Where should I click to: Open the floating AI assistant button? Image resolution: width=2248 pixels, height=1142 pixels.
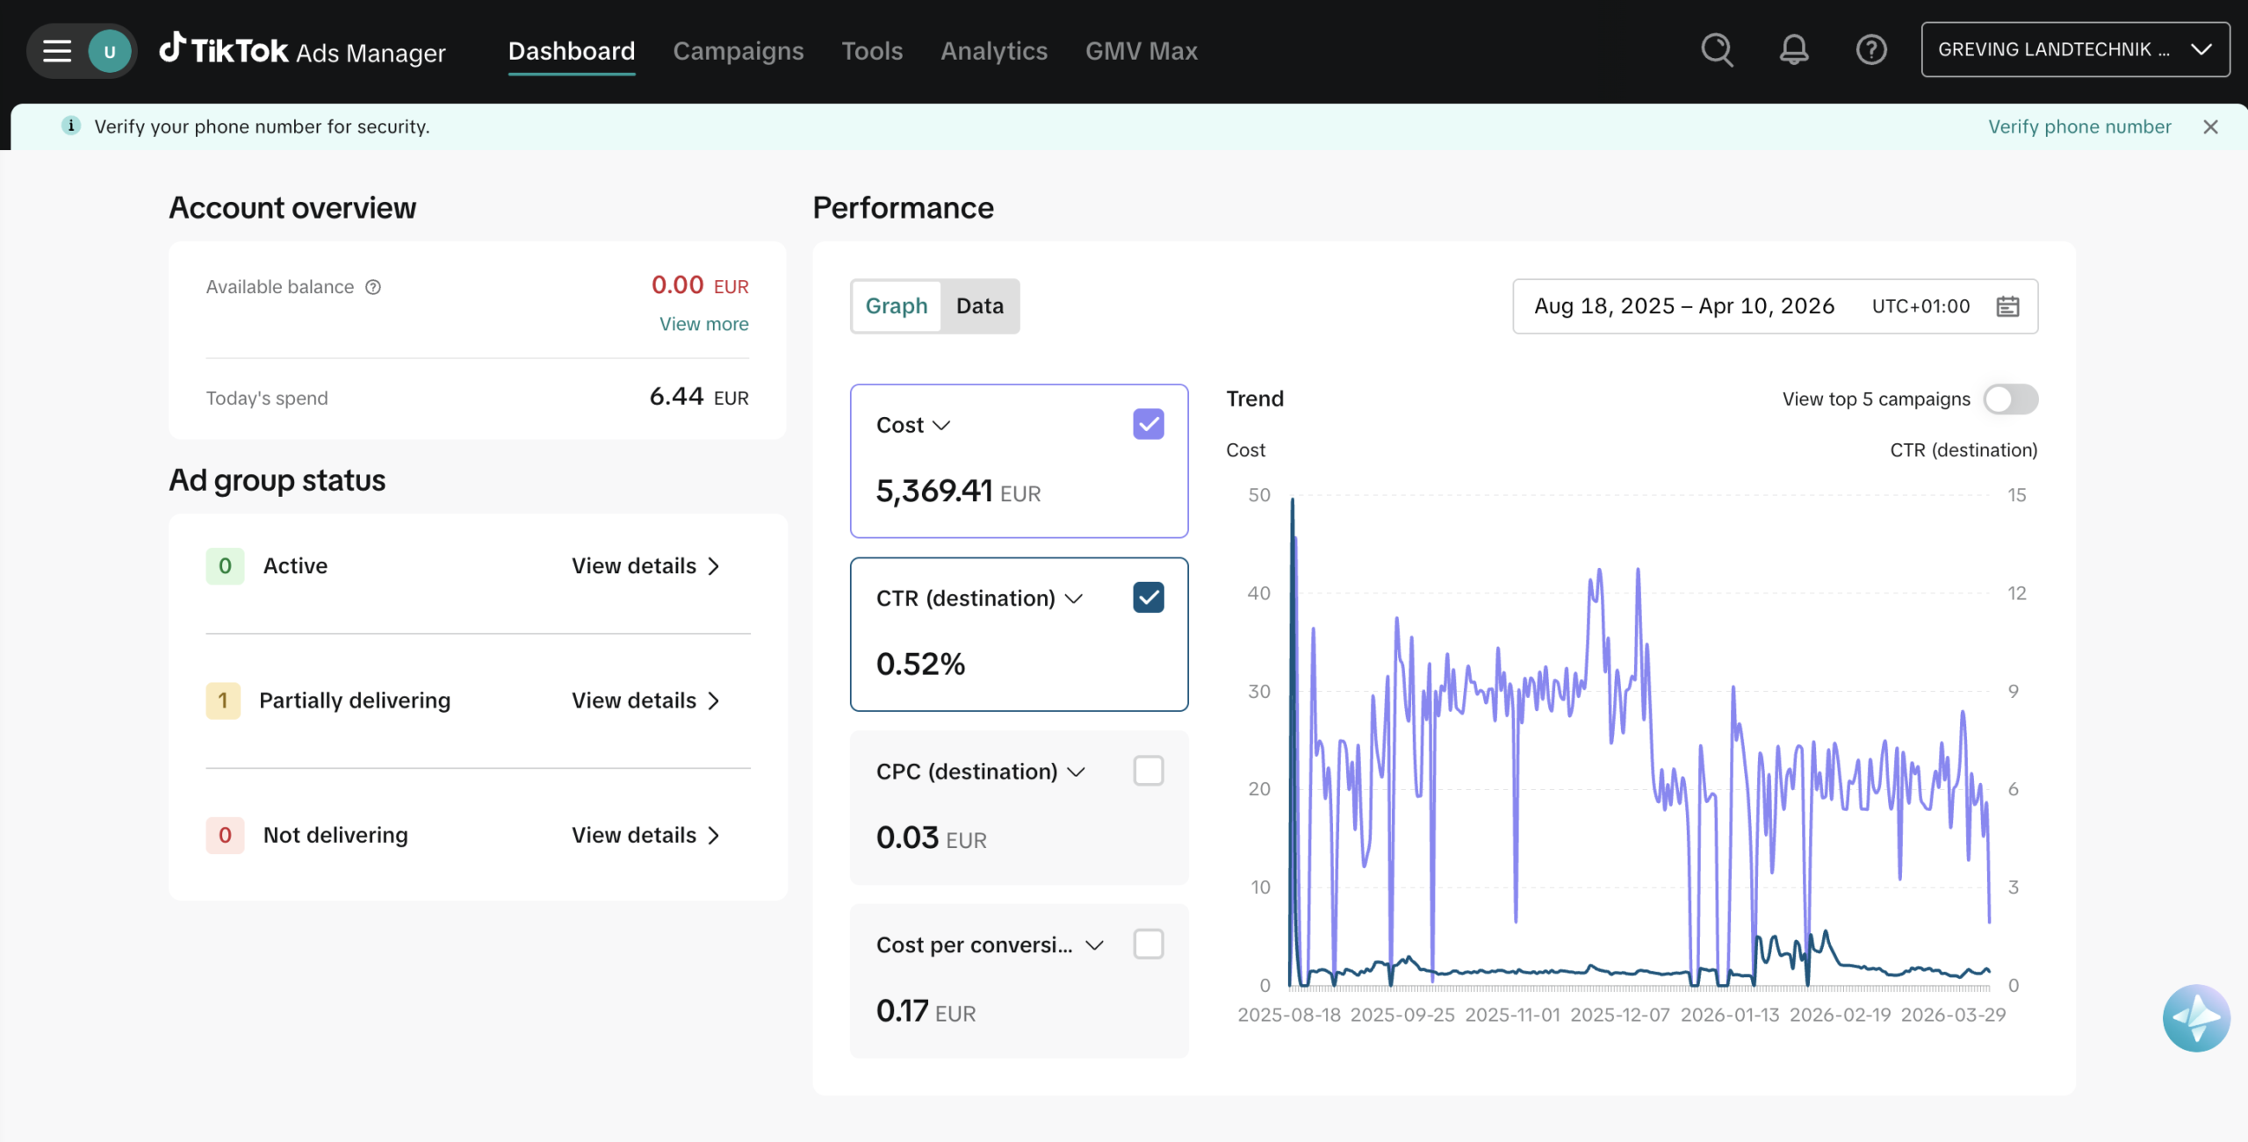[x=2195, y=1017]
